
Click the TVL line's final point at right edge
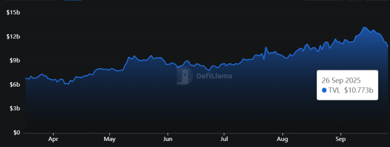(388, 46)
